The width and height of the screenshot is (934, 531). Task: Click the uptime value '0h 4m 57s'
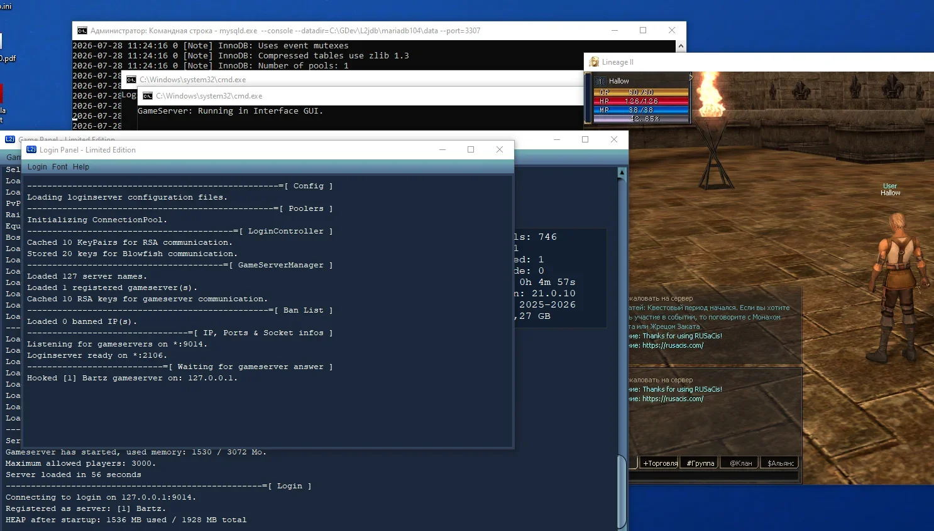pos(547,282)
